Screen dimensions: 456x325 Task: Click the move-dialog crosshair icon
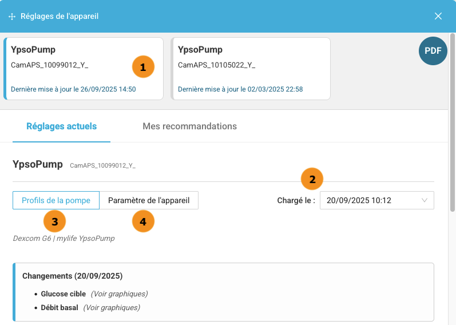pos(12,17)
